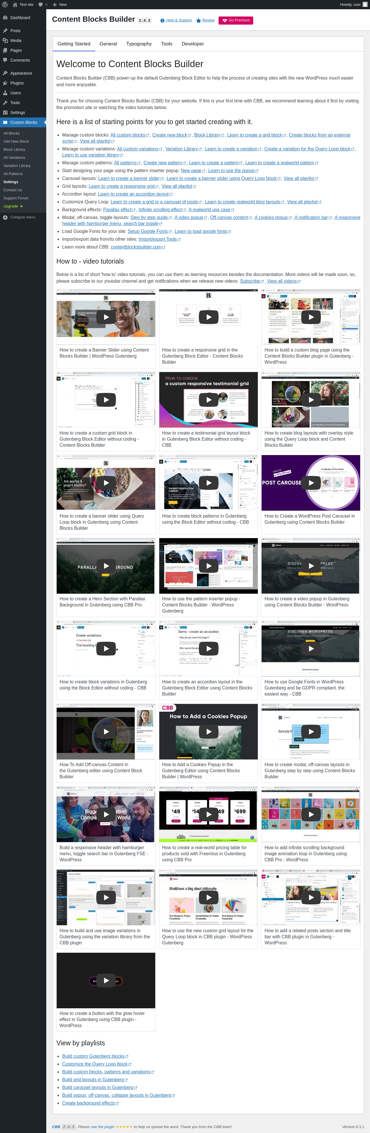Image resolution: width=370 pixels, height=1133 pixels.
Task: Click the Subscribe link
Action: click(x=252, y=281)
